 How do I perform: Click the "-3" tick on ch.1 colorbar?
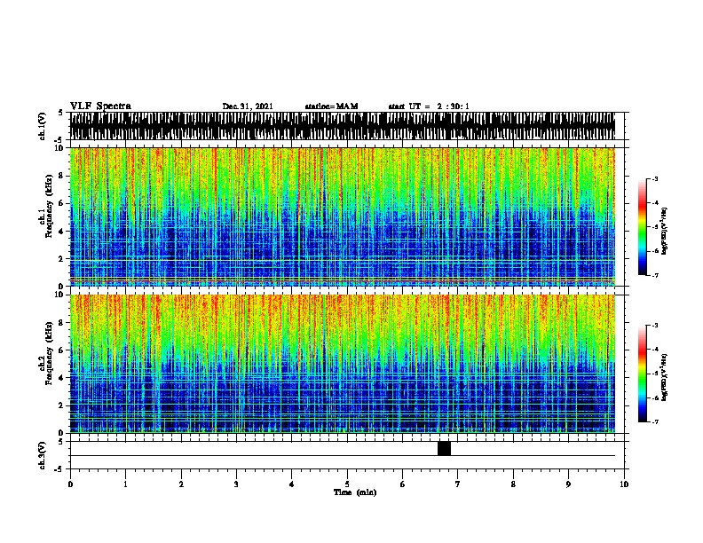[655, 178]
